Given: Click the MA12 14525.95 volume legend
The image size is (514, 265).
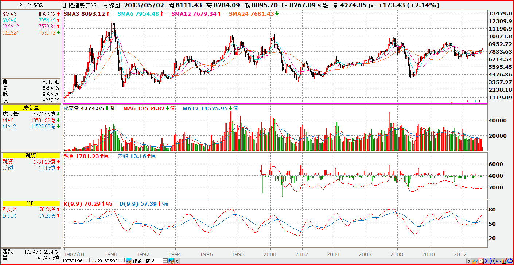Looking at the screenshot, I should point(210,108).
